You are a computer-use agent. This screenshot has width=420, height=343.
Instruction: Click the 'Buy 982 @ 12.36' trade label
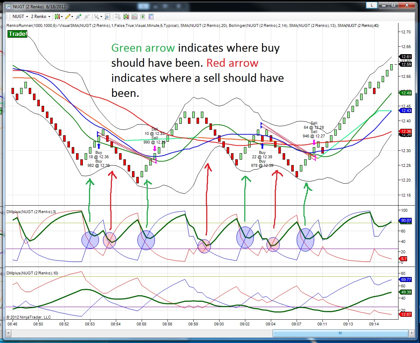pos(99,164)
